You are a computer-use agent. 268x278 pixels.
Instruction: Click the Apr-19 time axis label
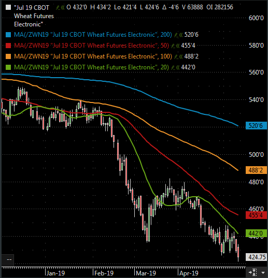click(189, 273)
